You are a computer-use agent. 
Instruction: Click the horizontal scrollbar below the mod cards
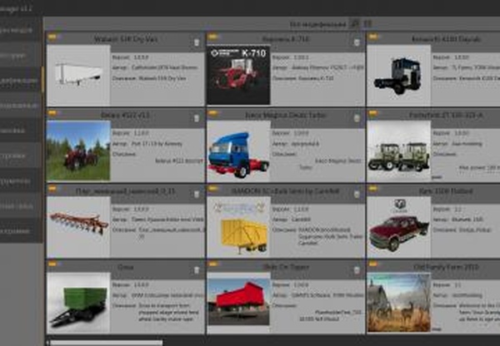tap(105, 343)
